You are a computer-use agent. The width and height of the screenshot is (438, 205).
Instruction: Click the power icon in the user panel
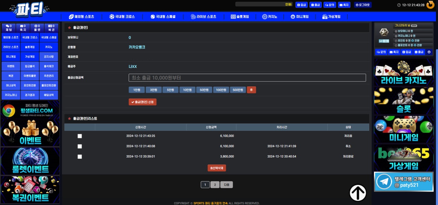429,52
